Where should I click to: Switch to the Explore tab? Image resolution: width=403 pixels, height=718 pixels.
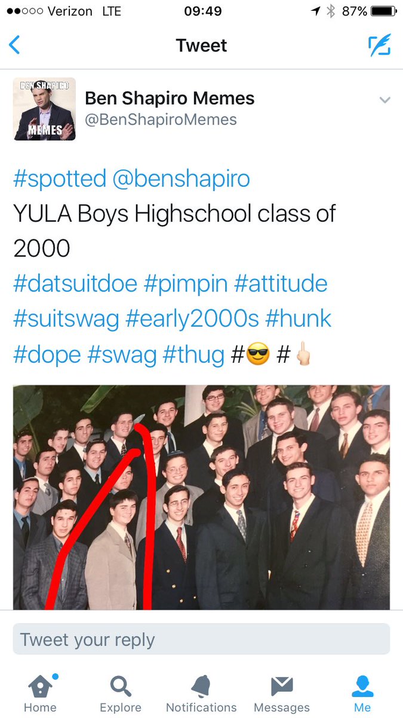click(121, 694)
